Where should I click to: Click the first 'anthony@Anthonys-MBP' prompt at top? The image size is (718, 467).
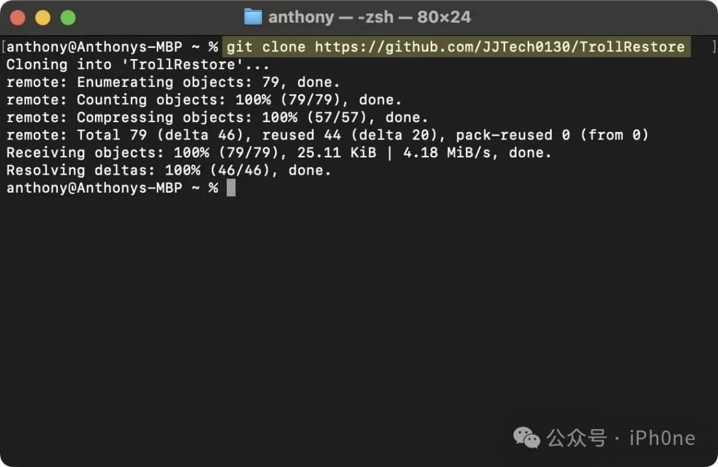94,47
